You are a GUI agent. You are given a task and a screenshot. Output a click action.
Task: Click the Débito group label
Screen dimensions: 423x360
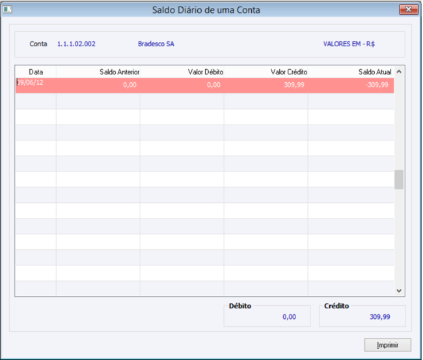click(x=240, y=306)
